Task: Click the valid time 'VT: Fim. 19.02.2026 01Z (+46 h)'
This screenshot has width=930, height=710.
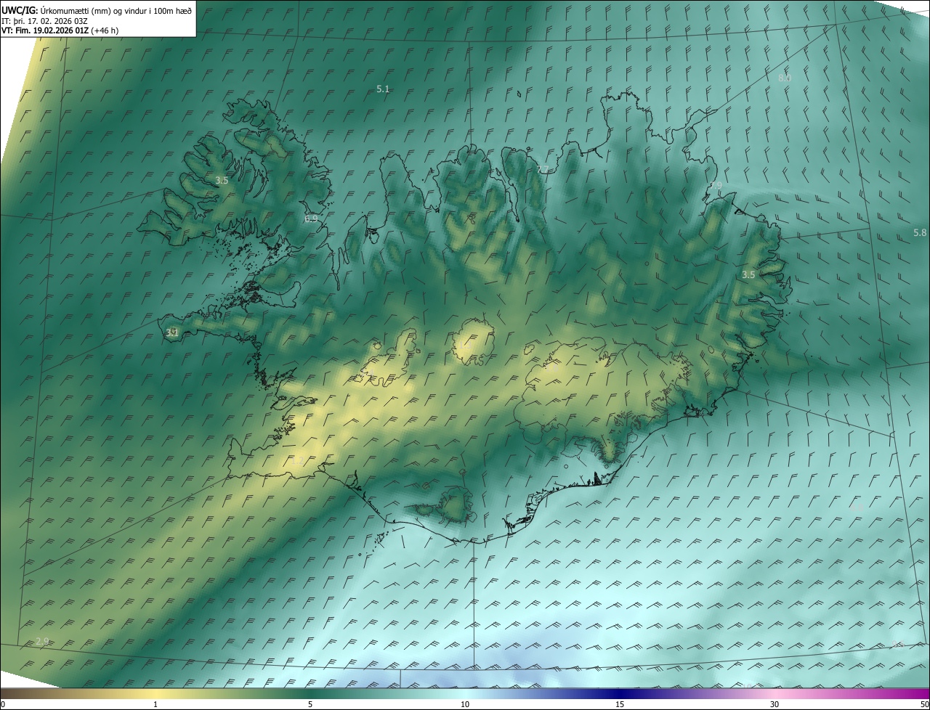Action: click(x=60, y=30)
